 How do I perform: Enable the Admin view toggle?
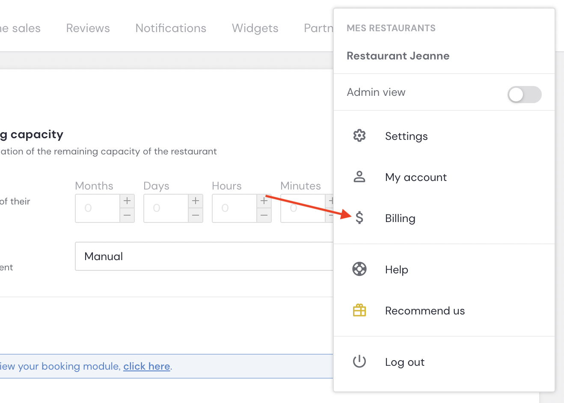click(x=525, y=95)
